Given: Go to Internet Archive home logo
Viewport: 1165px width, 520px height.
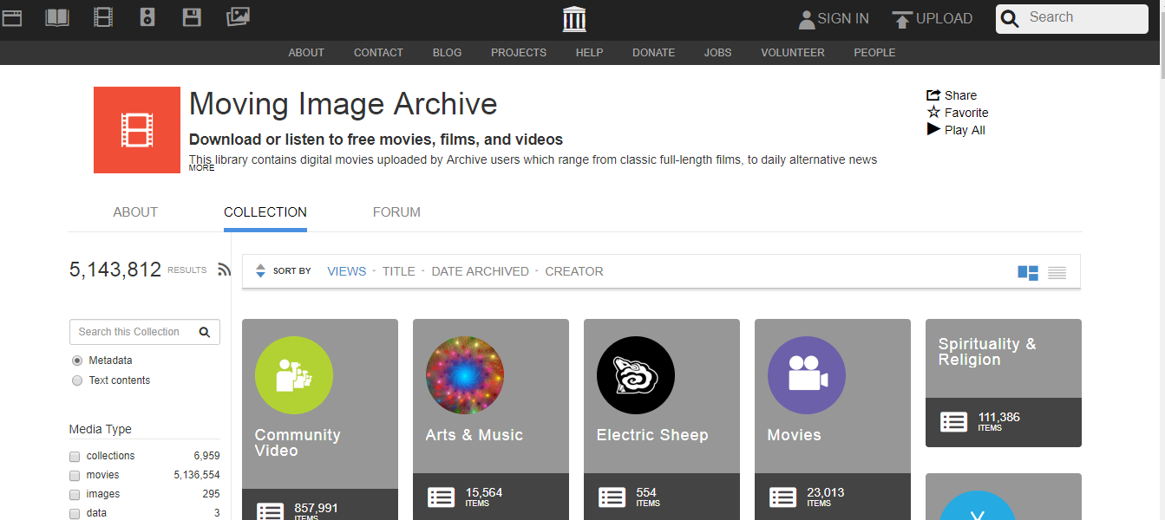Looking at the screenshot, I should coord(574,18).
